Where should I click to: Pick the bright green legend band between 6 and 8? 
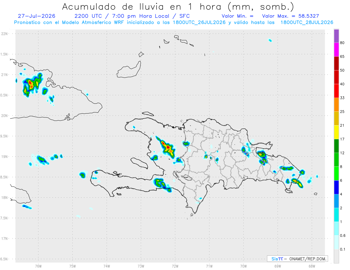pyautogui.click(x=336, y=174)
